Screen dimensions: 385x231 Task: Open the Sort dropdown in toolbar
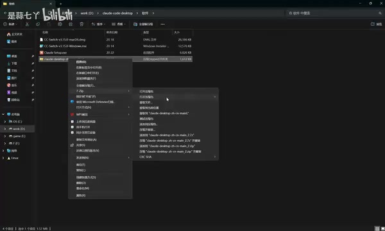[x=98, y=24]
